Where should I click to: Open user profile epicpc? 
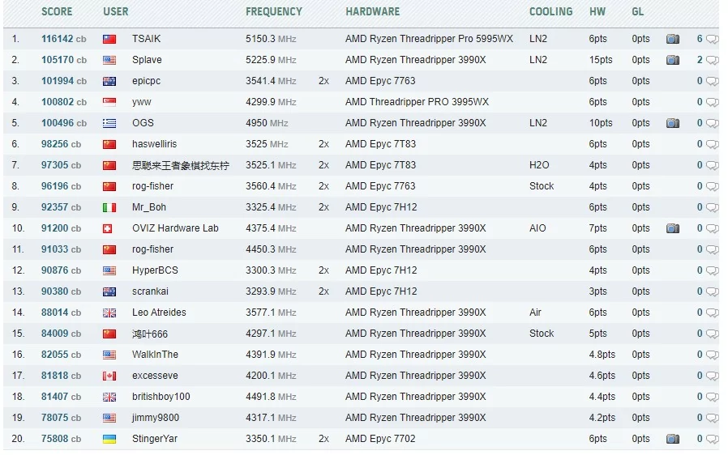(x=146, y=81)
